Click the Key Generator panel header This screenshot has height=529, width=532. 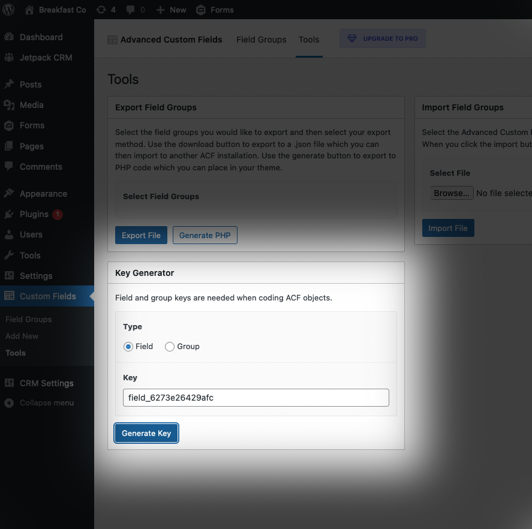(x=256, y=273)
